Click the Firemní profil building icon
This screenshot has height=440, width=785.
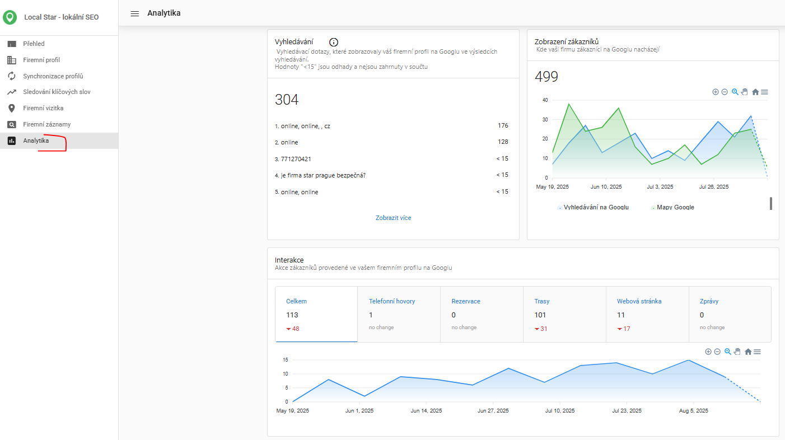point(12,60)
